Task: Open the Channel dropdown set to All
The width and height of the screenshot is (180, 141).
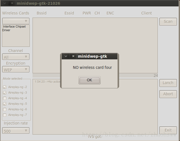Action: tap(16, 57)
